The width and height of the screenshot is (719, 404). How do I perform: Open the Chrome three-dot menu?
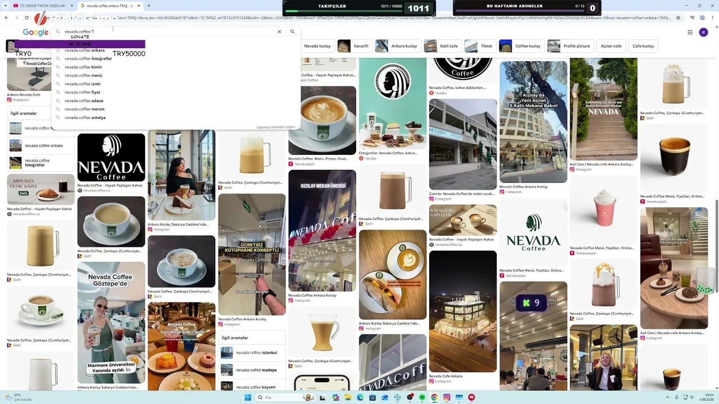pos(713,17)
